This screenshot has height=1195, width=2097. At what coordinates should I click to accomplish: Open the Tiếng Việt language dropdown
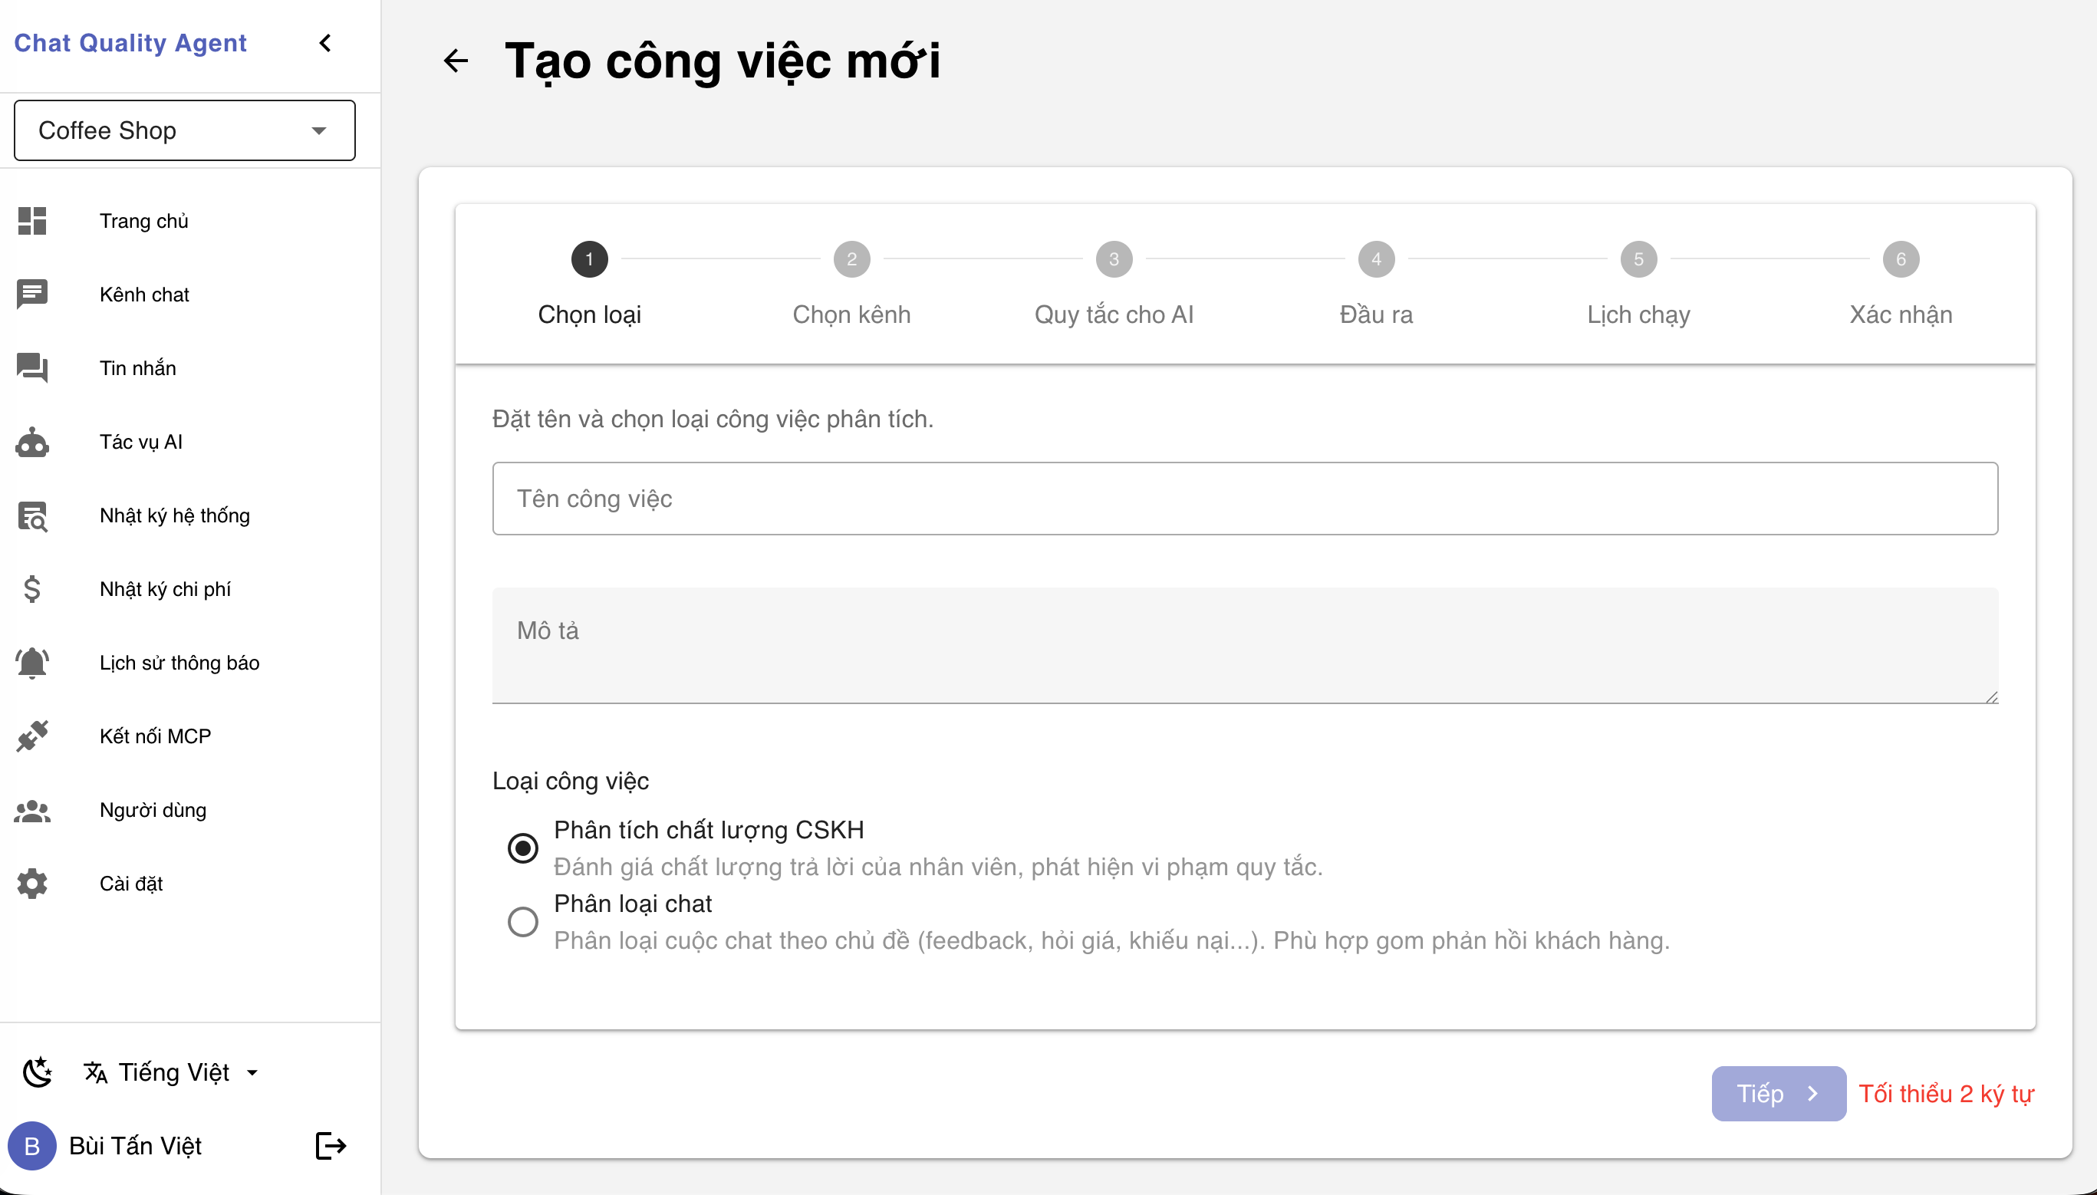point(171,1072)
